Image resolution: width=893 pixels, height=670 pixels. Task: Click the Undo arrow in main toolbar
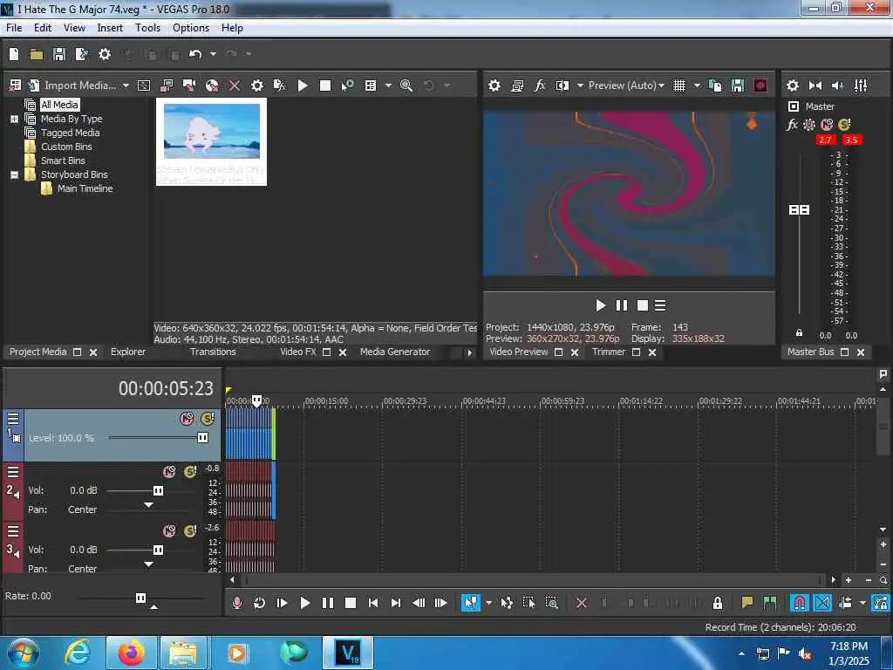195,54
